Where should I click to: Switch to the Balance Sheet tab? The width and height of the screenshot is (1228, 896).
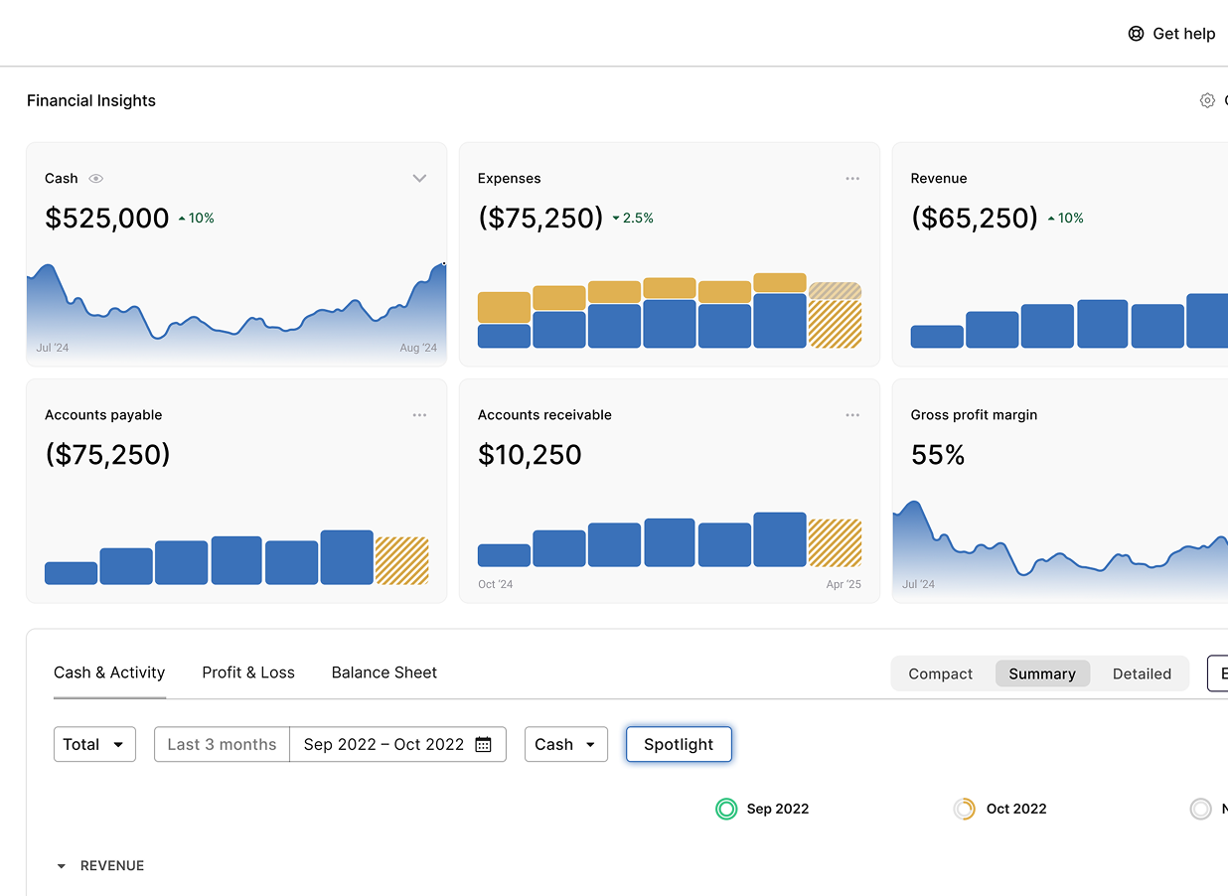(384, 672)
